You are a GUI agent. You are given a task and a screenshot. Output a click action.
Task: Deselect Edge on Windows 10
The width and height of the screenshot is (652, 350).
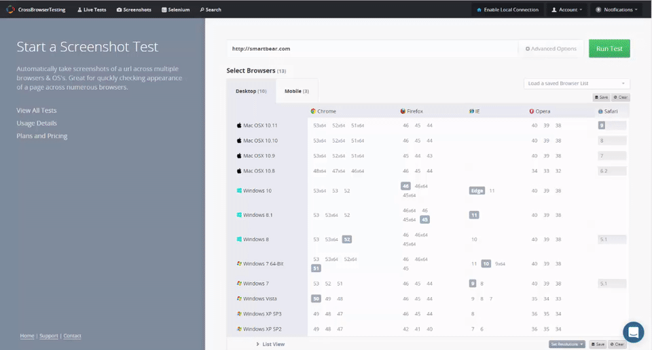click(477, 191)
